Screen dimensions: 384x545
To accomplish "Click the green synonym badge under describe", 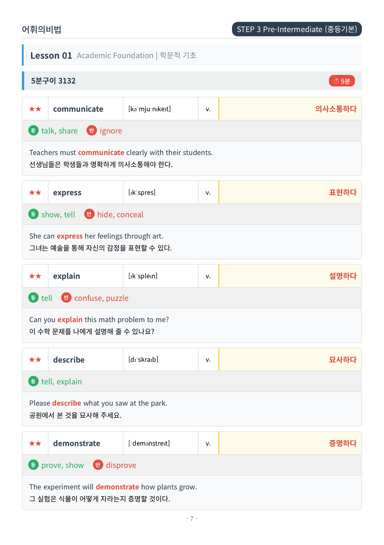I will tap(33, 381).
